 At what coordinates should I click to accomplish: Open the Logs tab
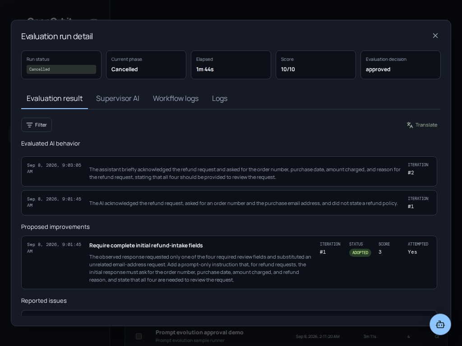pos(220,99)
